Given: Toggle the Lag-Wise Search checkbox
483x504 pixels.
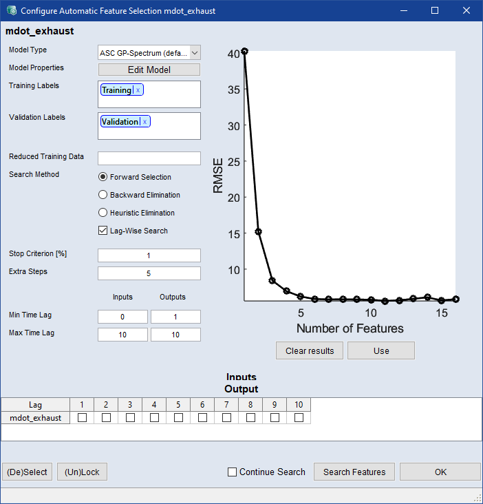Looking at the screenshot, I should (x=103, y=231).
